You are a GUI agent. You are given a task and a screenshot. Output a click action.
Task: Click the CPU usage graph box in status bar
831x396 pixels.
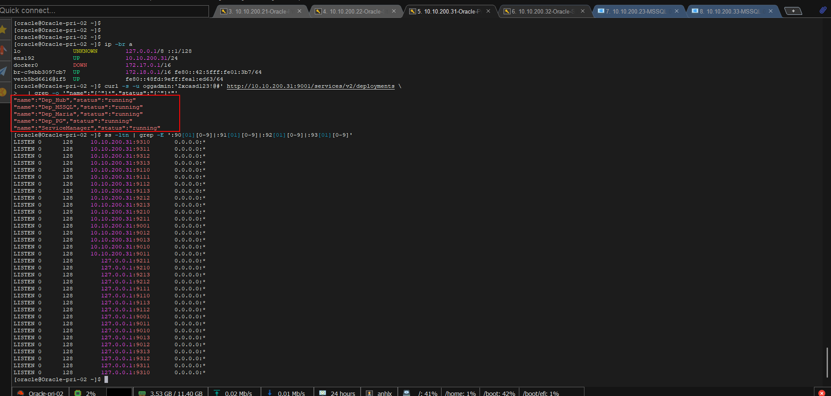[x=119, y=393]
